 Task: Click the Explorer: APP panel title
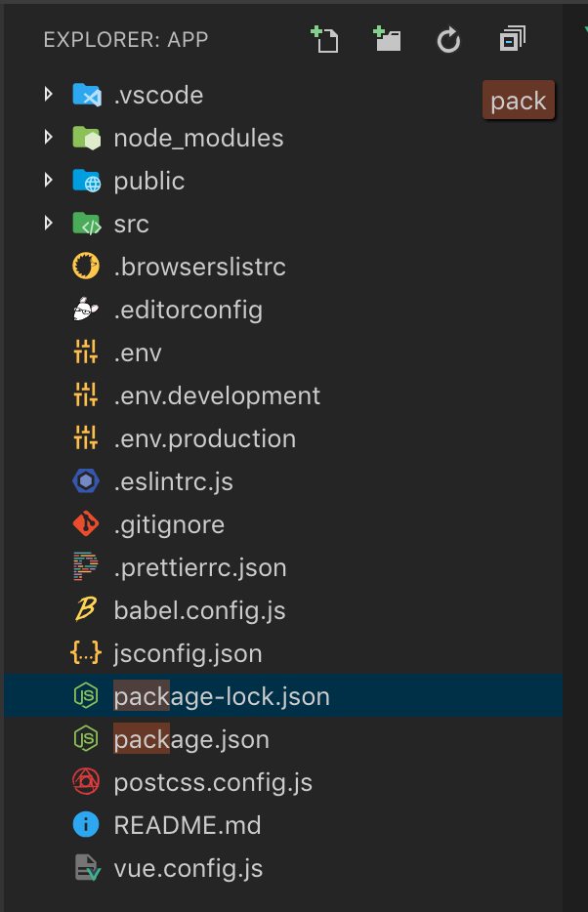pos(126,40)
